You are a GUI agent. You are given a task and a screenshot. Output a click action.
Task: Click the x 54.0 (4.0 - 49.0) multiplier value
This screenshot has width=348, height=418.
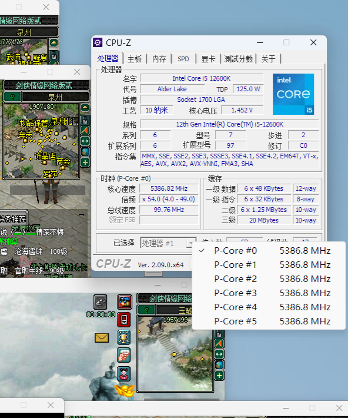[169, 199]
